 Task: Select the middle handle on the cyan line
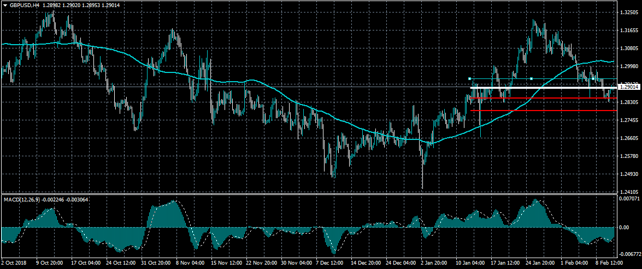(531, 79)
